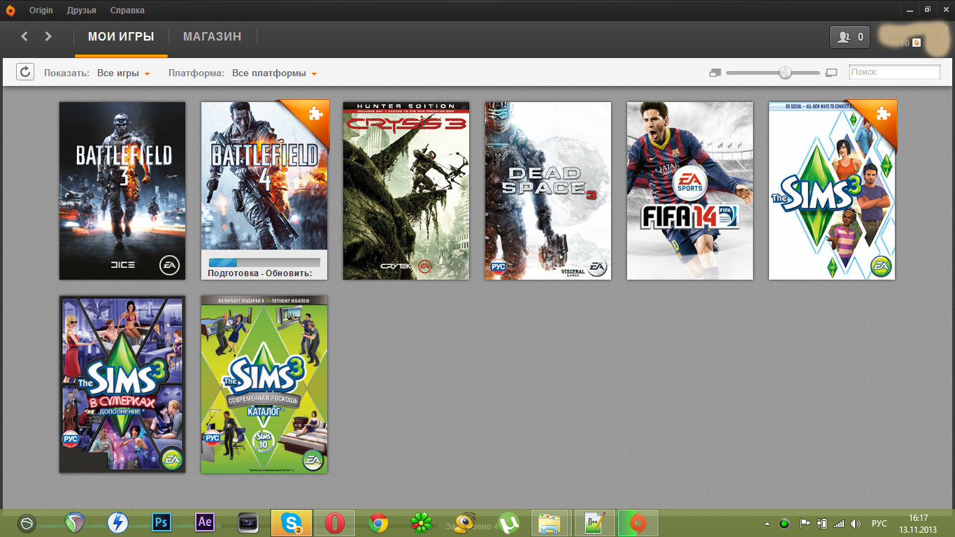The height and width of the screenshot is (537, 955).
Task: Open File Explorer from the taskbar
Action: coord(552,523)
